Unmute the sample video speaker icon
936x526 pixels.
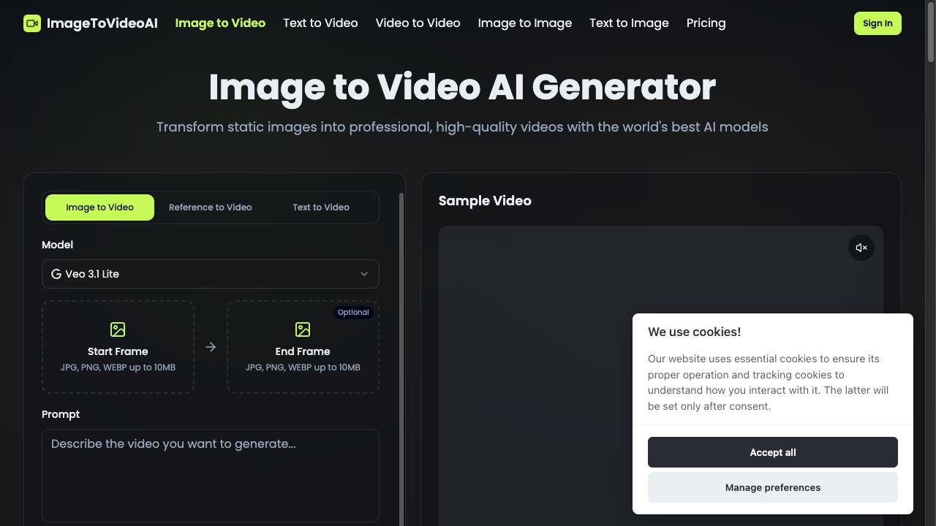pos(861,248)
